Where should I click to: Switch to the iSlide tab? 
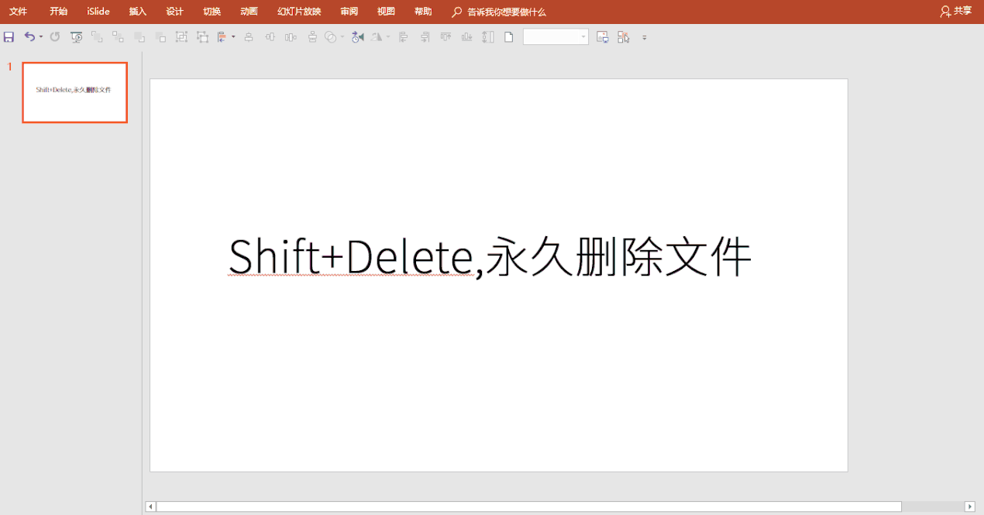(x=98, y=12)
